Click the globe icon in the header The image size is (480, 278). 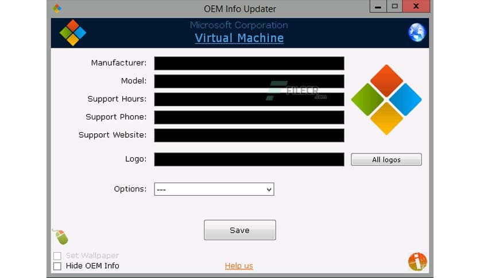tap(417, 32)
